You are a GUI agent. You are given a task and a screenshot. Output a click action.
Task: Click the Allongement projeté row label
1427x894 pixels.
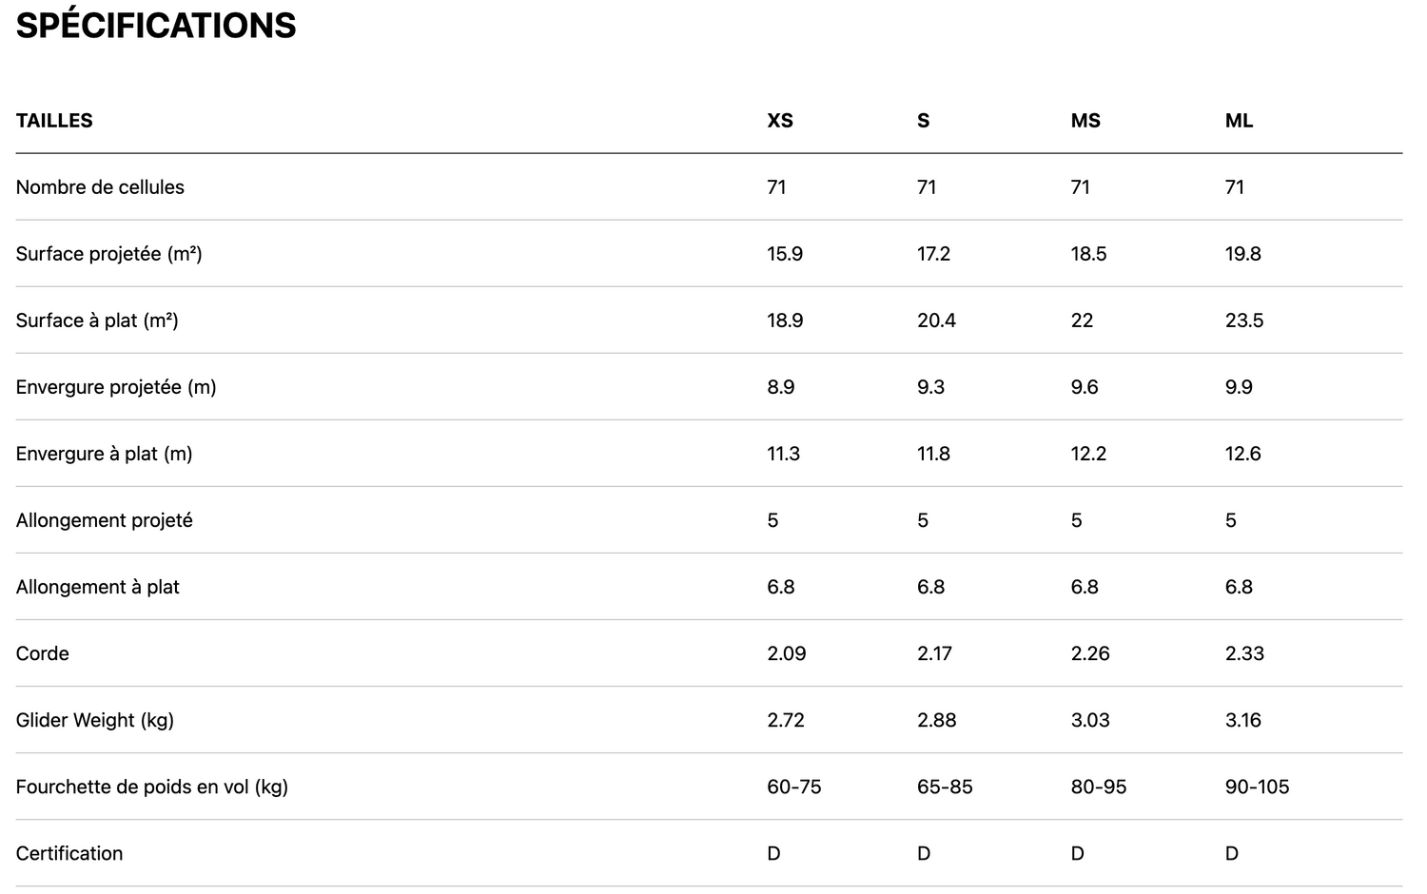[x=104, y=520]
